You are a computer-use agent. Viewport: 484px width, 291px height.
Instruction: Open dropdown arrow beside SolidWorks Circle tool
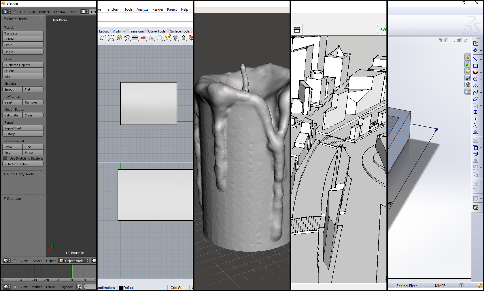pyautogui.click(x=481, y=79)
